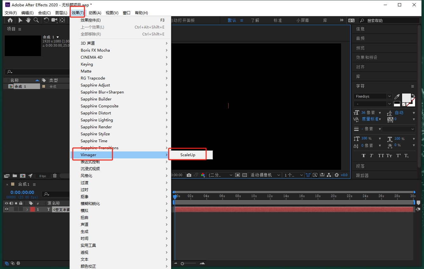
Task: Open the Fixedsys font family dropdown
Action: (389, 96)
